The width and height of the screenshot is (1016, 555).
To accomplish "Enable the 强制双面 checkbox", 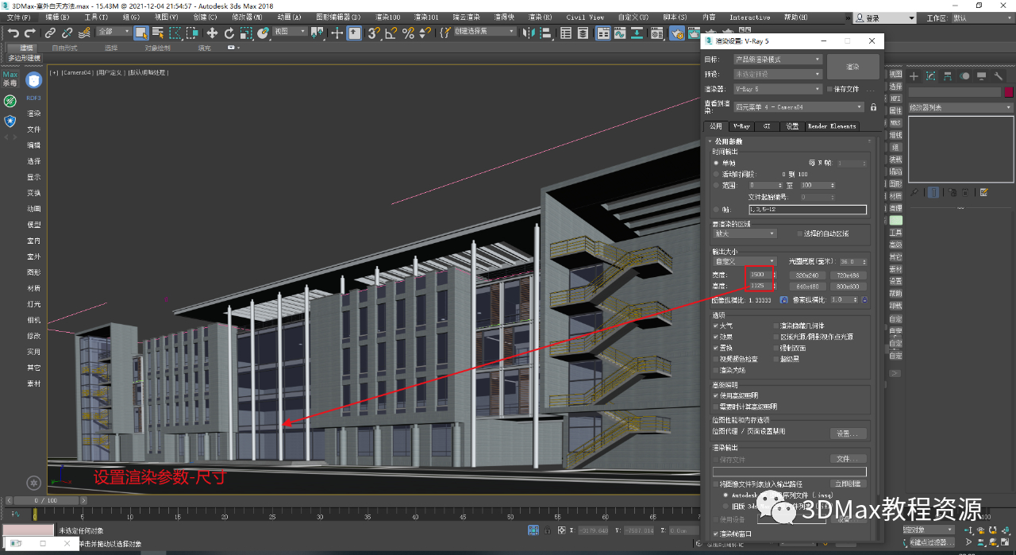I will 776,348.
